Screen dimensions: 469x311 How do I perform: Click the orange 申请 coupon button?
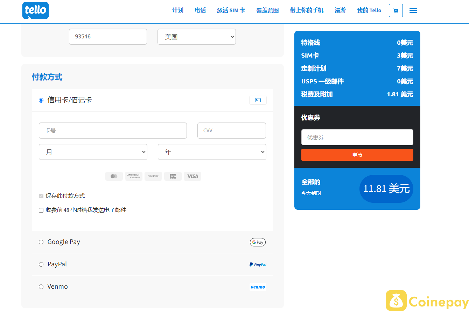pos(357,155)
